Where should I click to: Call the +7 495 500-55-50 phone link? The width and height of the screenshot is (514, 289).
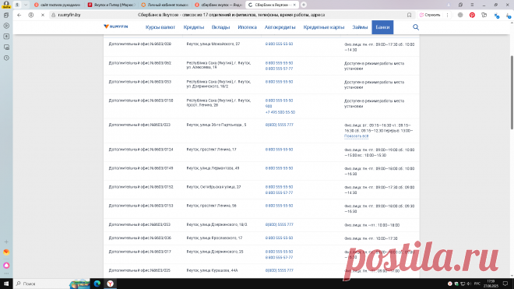pos(280,112)
